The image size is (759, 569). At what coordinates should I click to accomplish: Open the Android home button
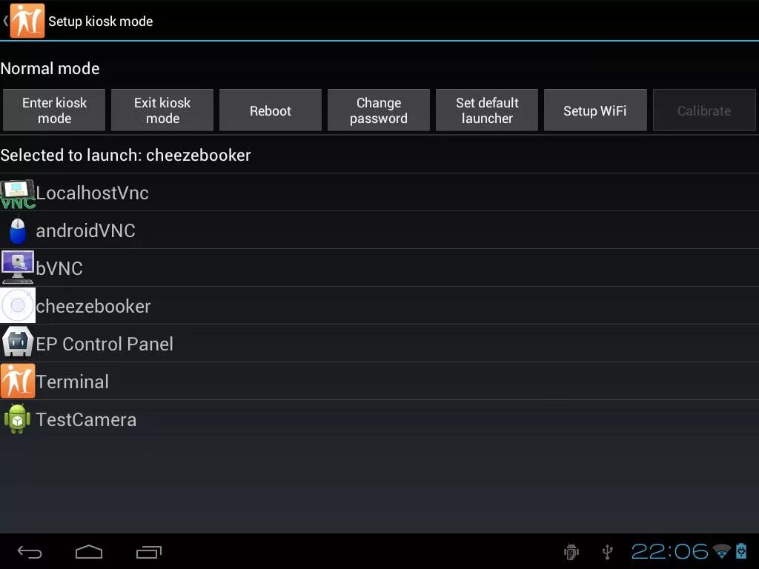click(x=89, y=552)
